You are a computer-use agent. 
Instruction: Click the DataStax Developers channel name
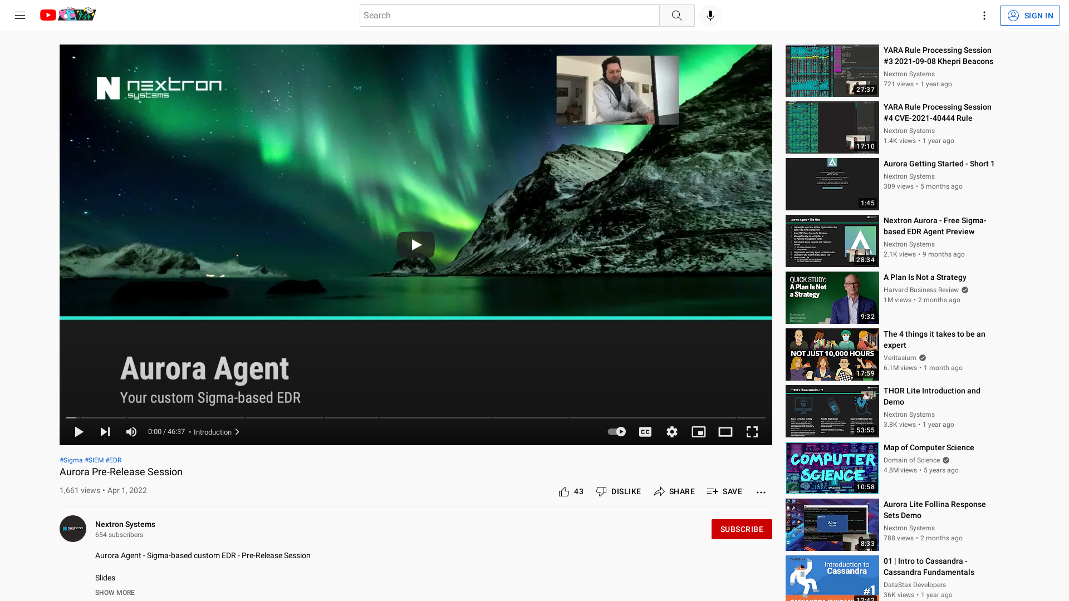click(914, 585)
